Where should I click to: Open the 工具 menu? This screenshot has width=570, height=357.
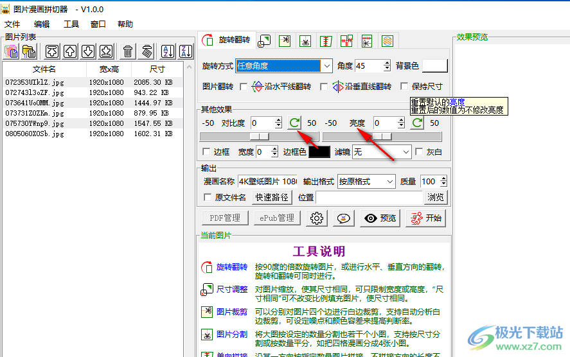pyautogui.click(x=71, y=24)
